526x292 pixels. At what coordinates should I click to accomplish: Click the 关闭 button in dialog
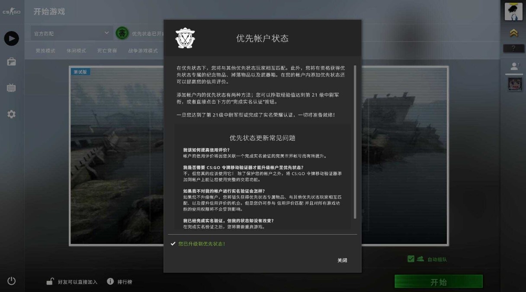(342, 261)
